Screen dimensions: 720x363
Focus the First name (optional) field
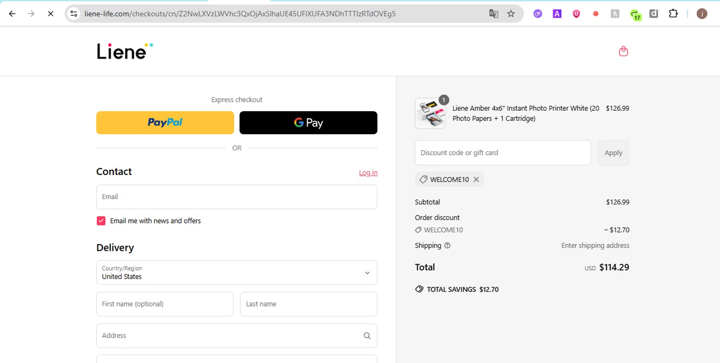pos(165,304)
